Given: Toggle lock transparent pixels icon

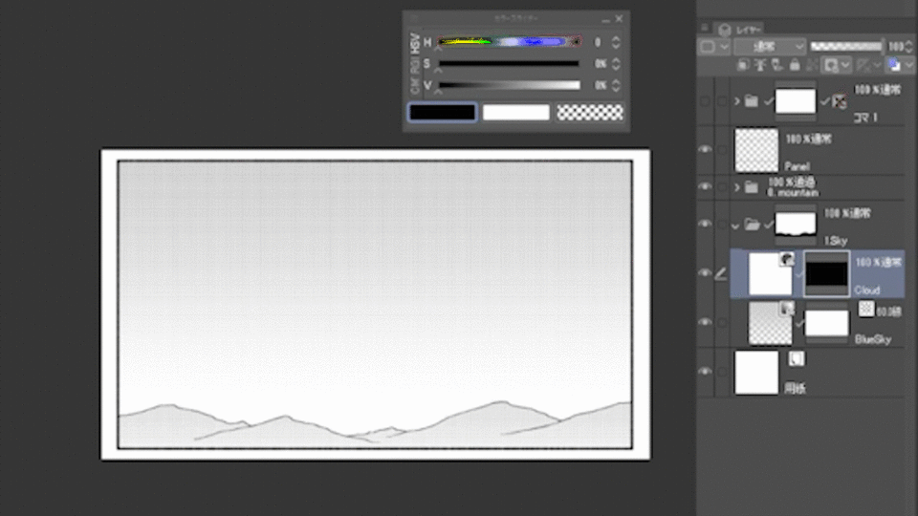Looking at the screenshot, I should pos(812,65).
